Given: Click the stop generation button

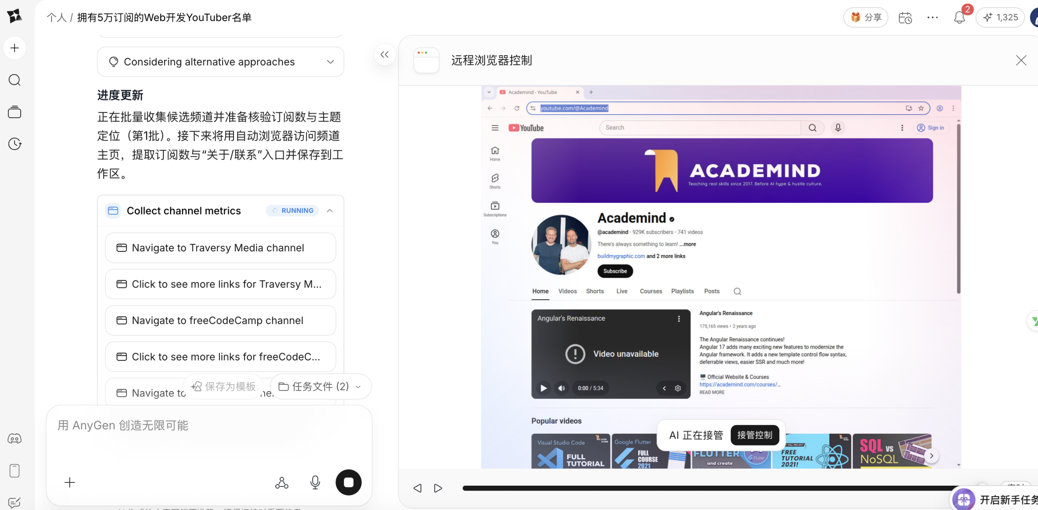Looking at the screenshot, I should 348,482.
